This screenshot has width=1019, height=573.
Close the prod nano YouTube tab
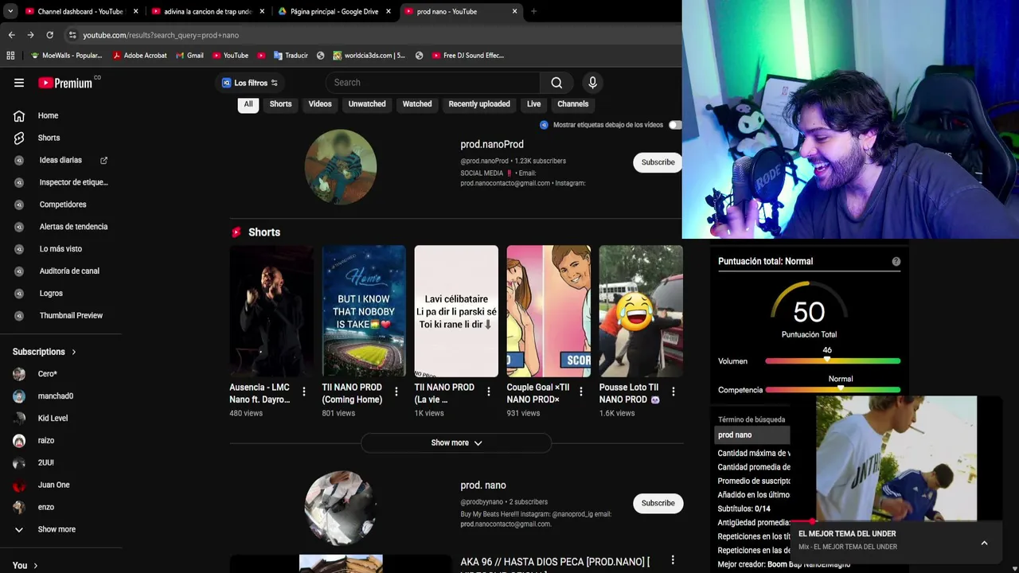click(514, 11)
